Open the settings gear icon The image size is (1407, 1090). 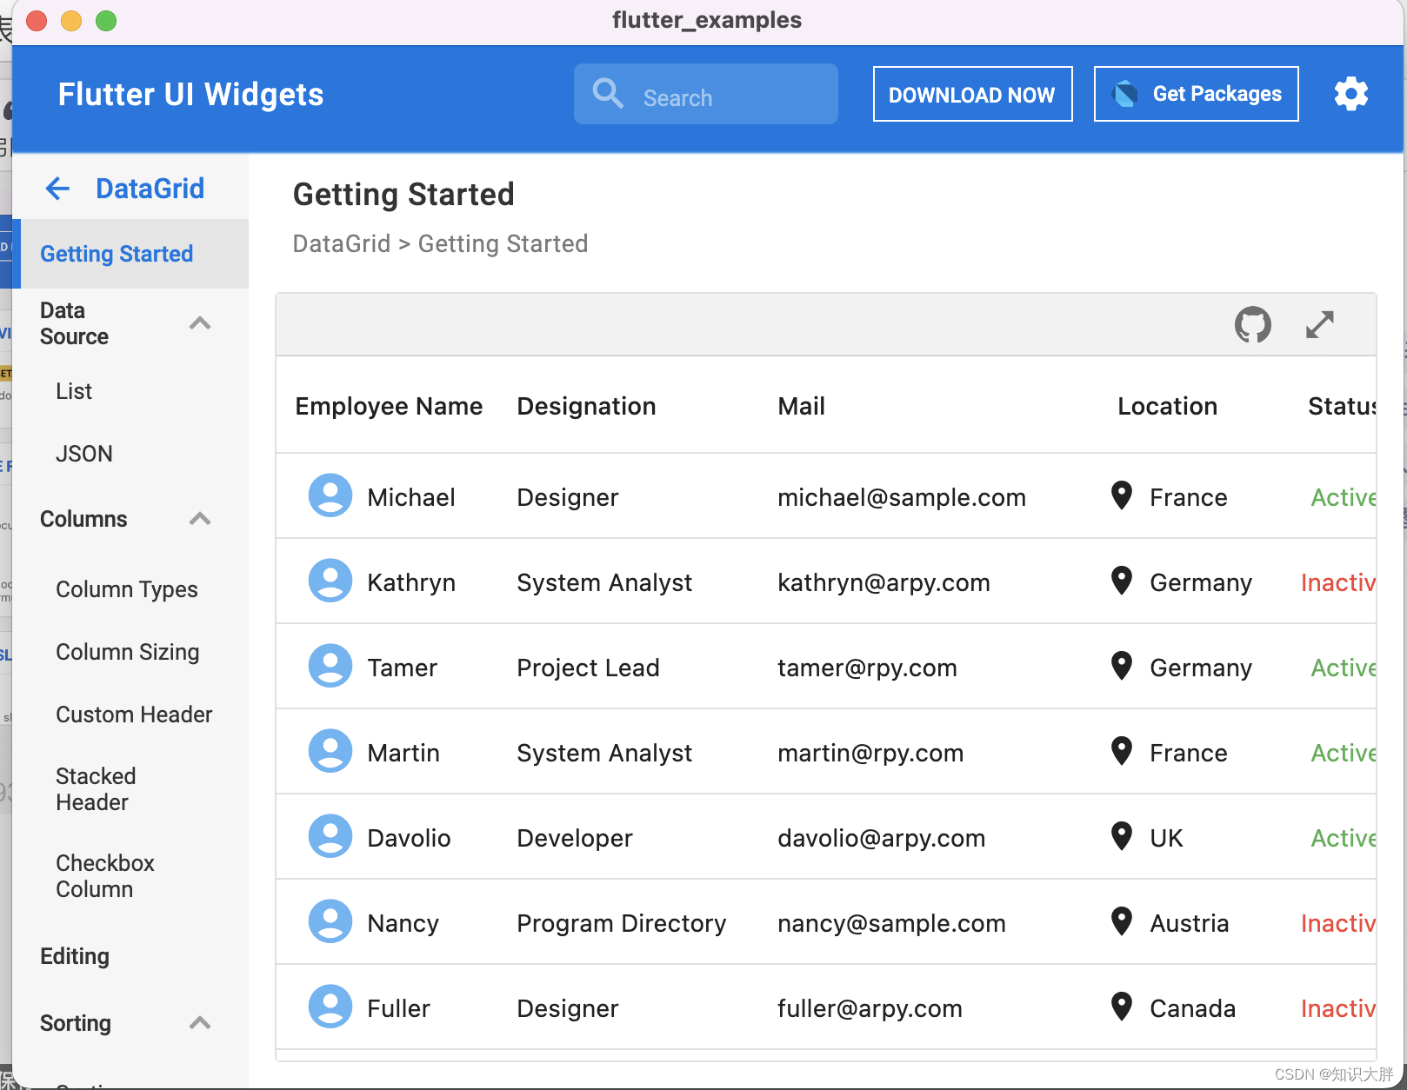[1350, 94]
